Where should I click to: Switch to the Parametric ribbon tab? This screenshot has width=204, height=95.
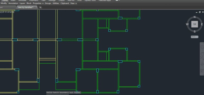pyautogui.click(x=34, y=1)
